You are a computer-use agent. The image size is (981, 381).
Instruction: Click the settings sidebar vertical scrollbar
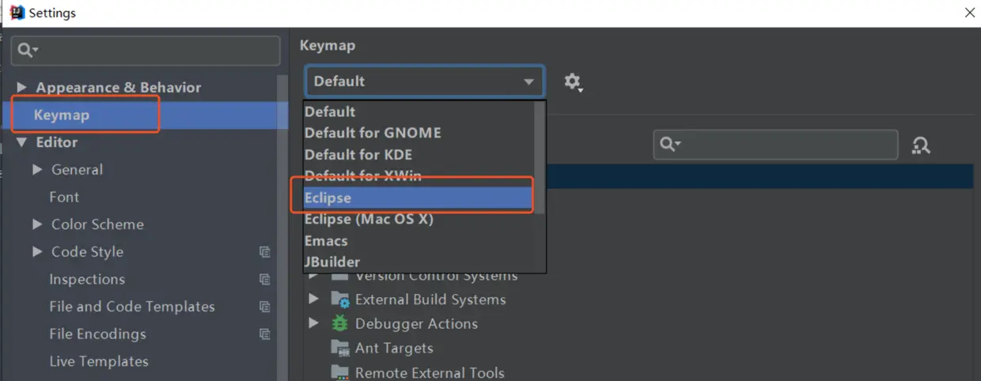282,229
